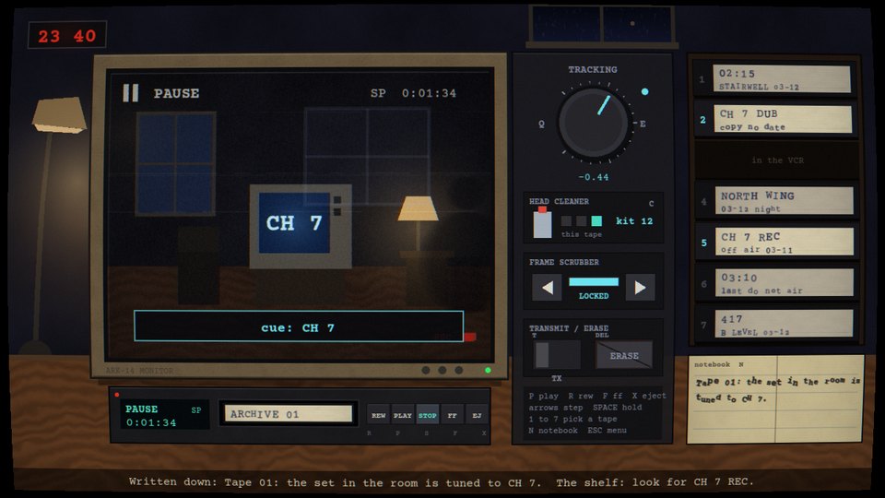Pick the NORTH WING tape

[784, 201]
